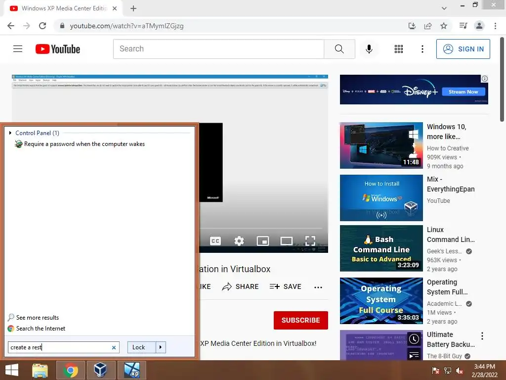Image resolution: width=506 pixels, height=380 pixels.
Task: Click the Start menu search text field
Action: pos(59,347)
